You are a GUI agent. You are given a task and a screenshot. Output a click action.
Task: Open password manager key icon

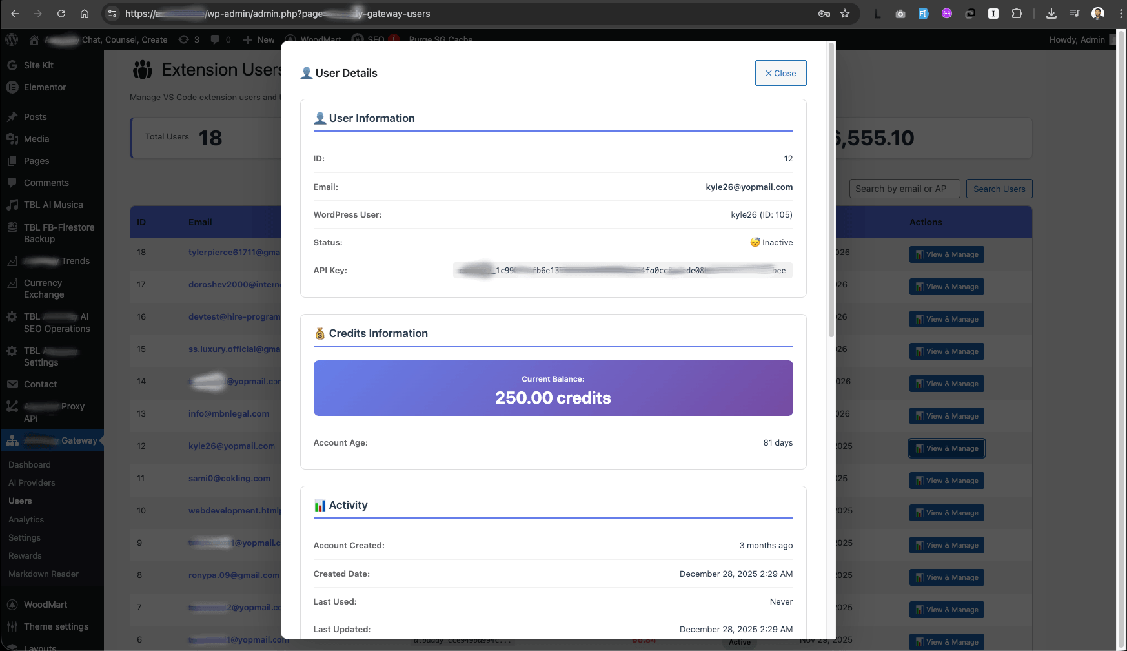(x=824, y=14)
